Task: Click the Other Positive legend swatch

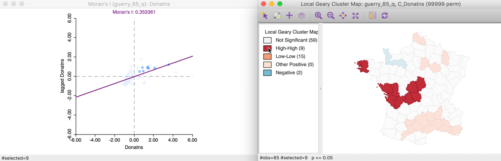Action: 267,65
